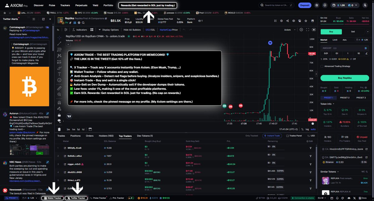Switch to the Holders (160) tab

tap(106, 136)
